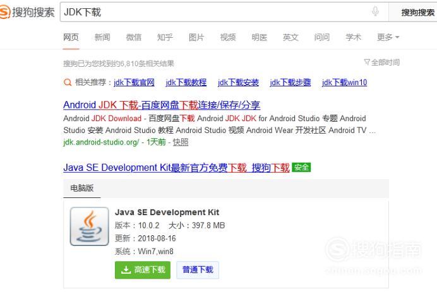Click the 安全 green safety badge

point(301,168)
